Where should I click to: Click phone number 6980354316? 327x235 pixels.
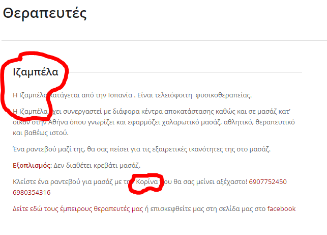click(x=32, y=192)
